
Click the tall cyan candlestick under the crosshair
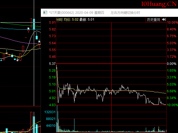click(x=34, y=24)
